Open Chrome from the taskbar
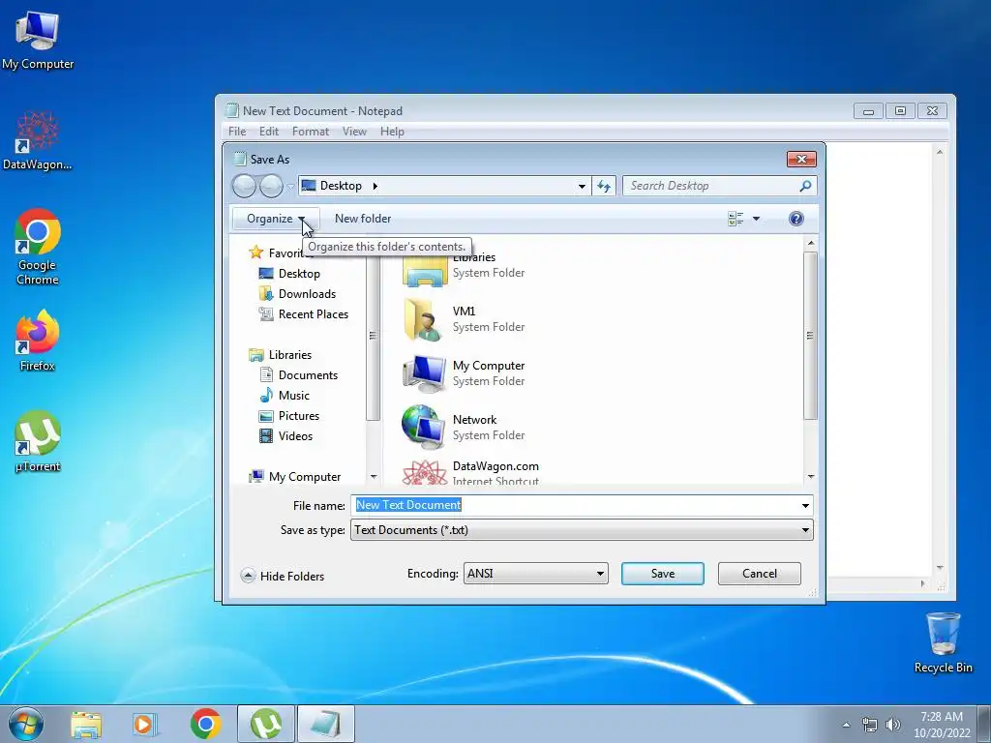The height and width of the screenshot is (743, 991). click(x=205, y=724)
